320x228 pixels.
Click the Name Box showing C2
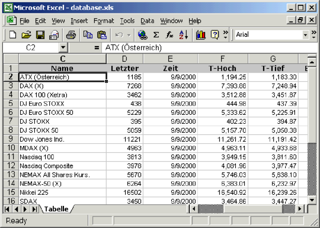point(31,48)
